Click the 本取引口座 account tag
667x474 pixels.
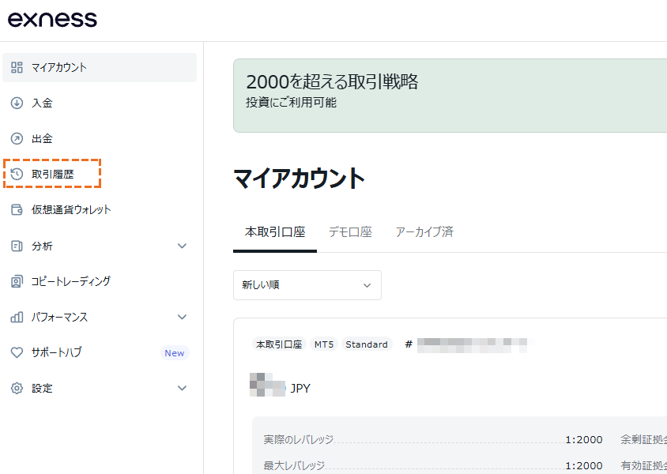point(279,344)
